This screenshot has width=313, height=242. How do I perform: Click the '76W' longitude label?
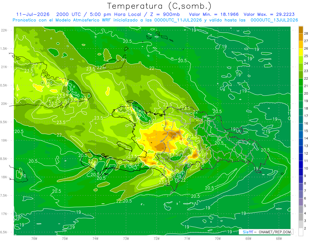34,239
